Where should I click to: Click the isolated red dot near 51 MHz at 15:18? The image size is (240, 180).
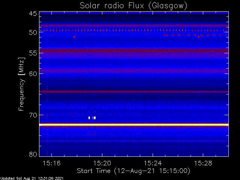(x=74, y=37)
